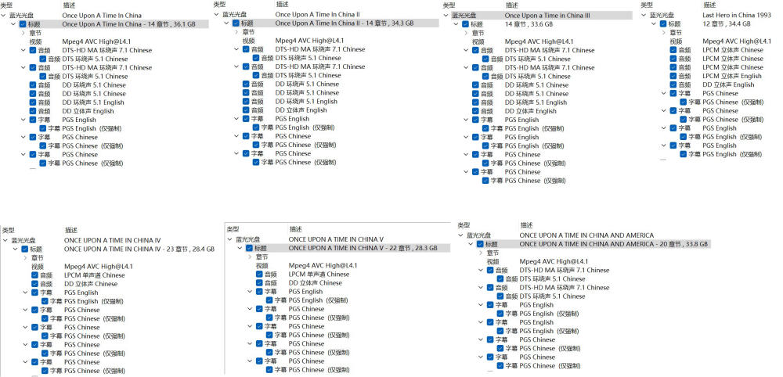Uncheck the 33.8 GB China And America title checkbox
The height and width of the screenshot is (377, 783).
click(x=481, y=244)
